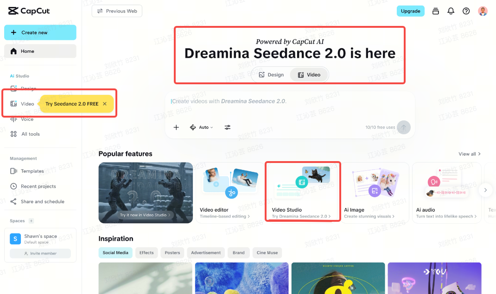Close the Try Seedance 2.0 FREE tooltip

pyautogui.click(x=105, y=104)
